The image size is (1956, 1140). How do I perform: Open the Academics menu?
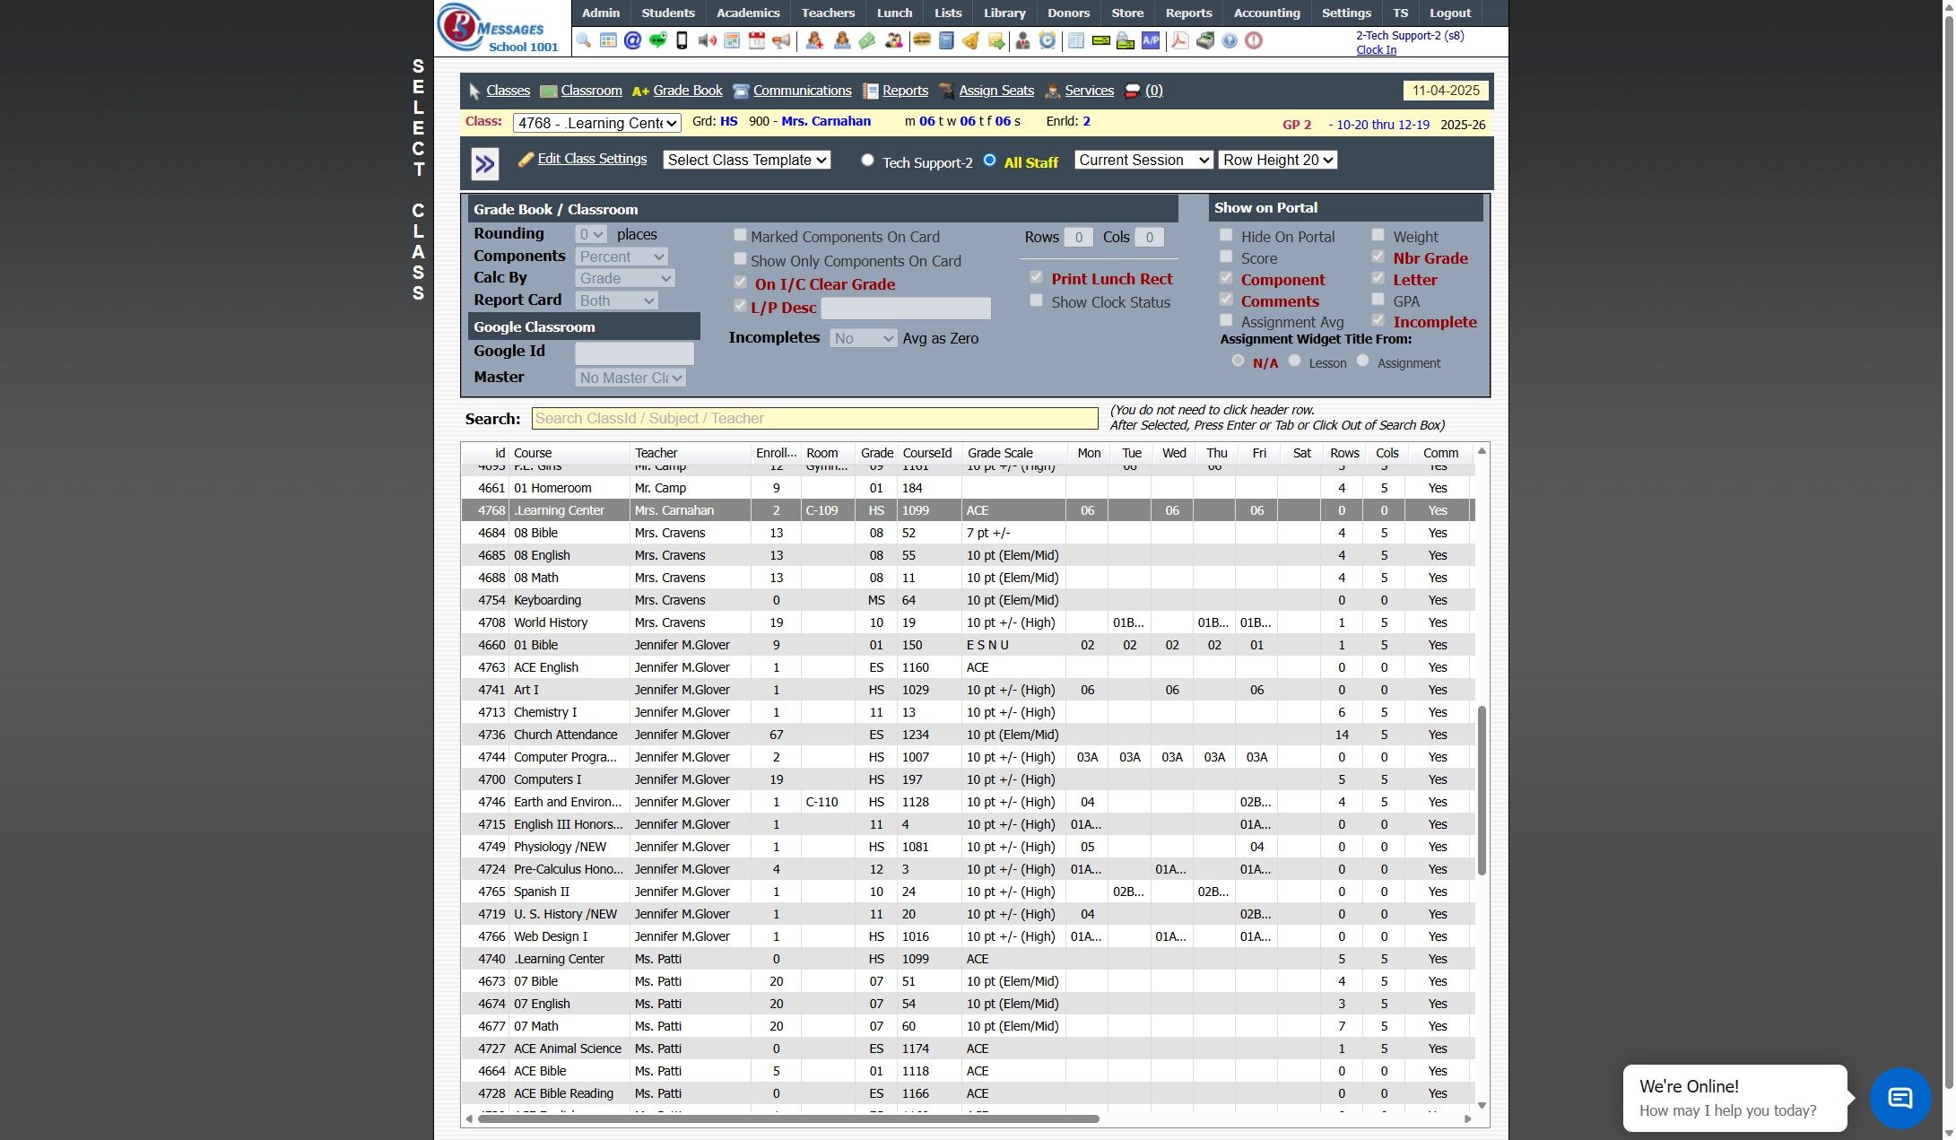pos(748,13)
